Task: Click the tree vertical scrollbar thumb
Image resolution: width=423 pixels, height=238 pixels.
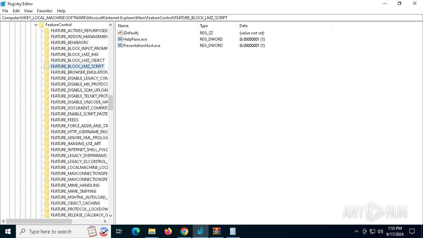Action: coord(111,102)
